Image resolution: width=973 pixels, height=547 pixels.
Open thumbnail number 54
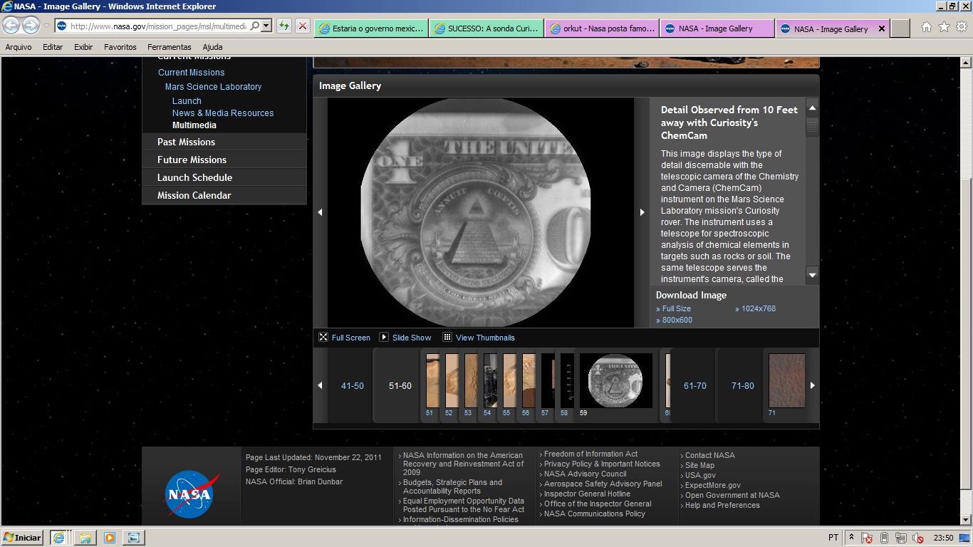pyautogui.click(x=490, y=381)
